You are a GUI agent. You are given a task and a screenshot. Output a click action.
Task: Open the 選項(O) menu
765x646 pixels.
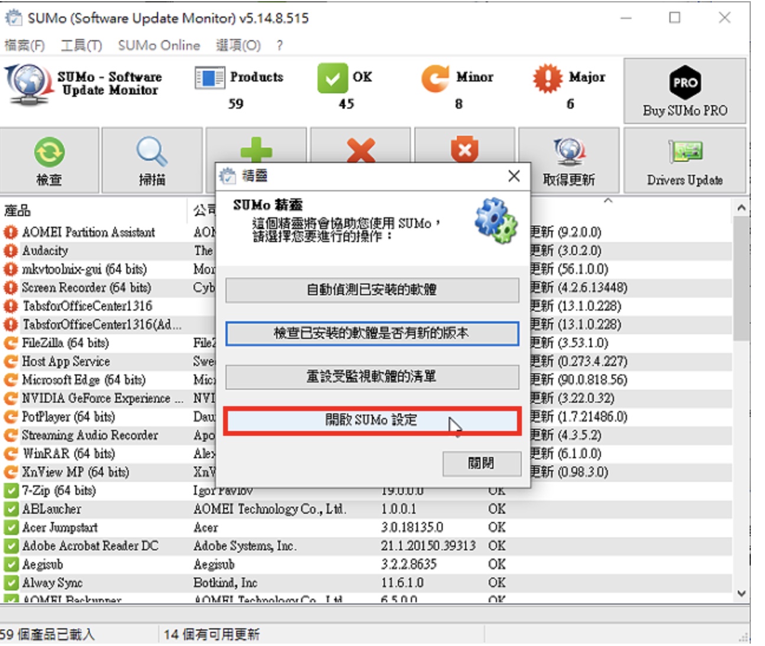238,45
